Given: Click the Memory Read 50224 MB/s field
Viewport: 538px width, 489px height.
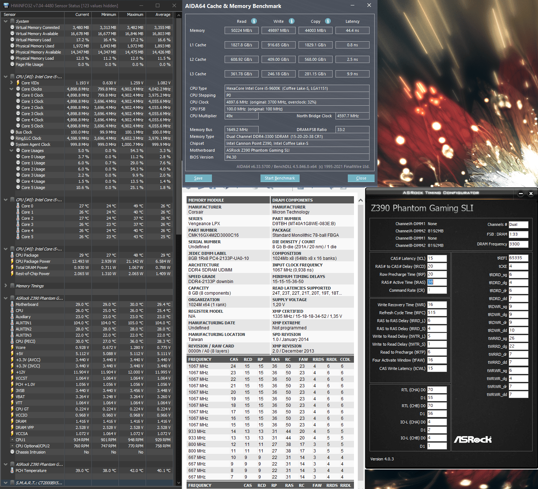Looking at the screenshot, I should (242, 30).
